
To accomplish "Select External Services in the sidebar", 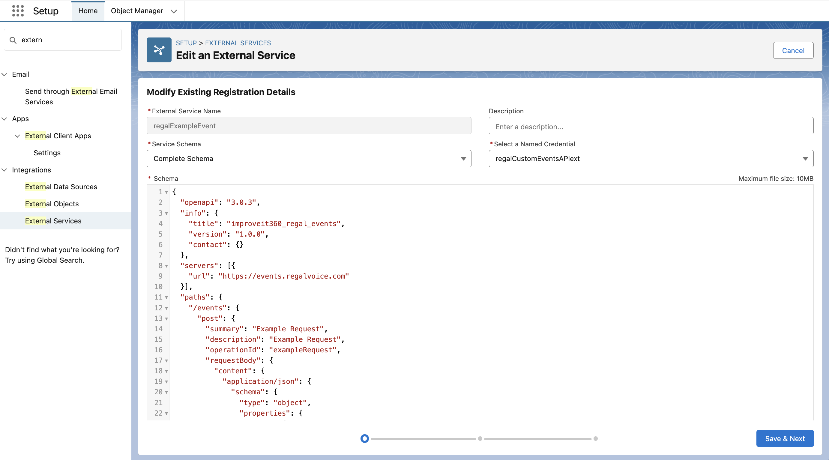I will (x=53, y=221).
